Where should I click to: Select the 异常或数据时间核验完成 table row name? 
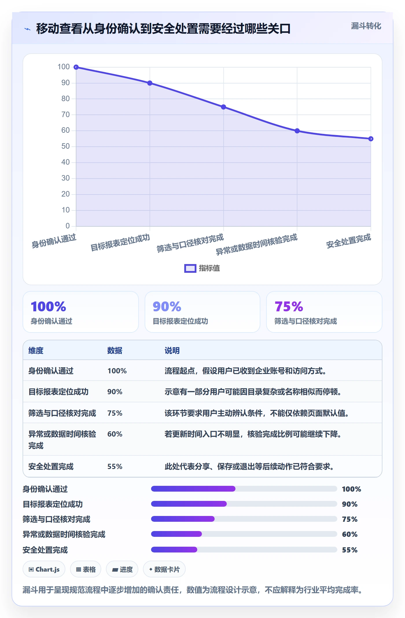(x=62, y=440)
